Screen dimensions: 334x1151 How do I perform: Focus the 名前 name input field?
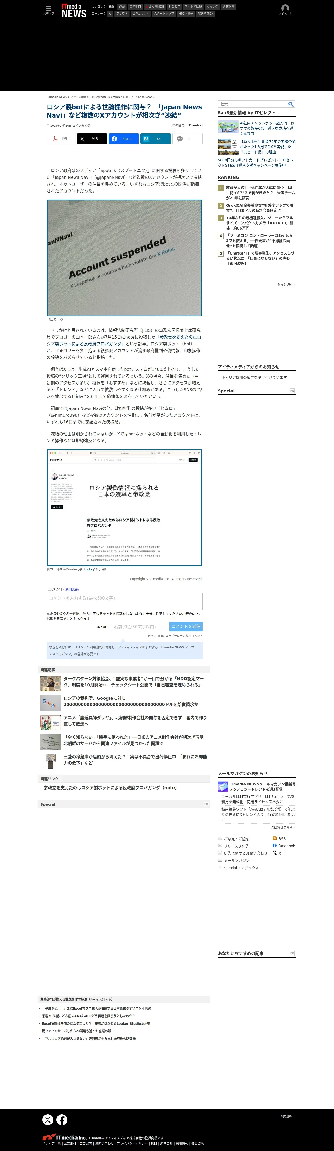point(140,626)
